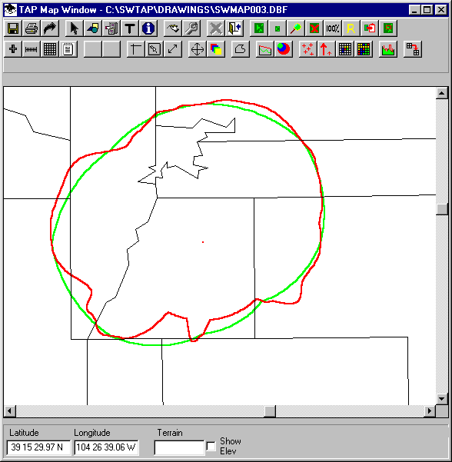Click the blue Information icon

(x=148, y=28)
